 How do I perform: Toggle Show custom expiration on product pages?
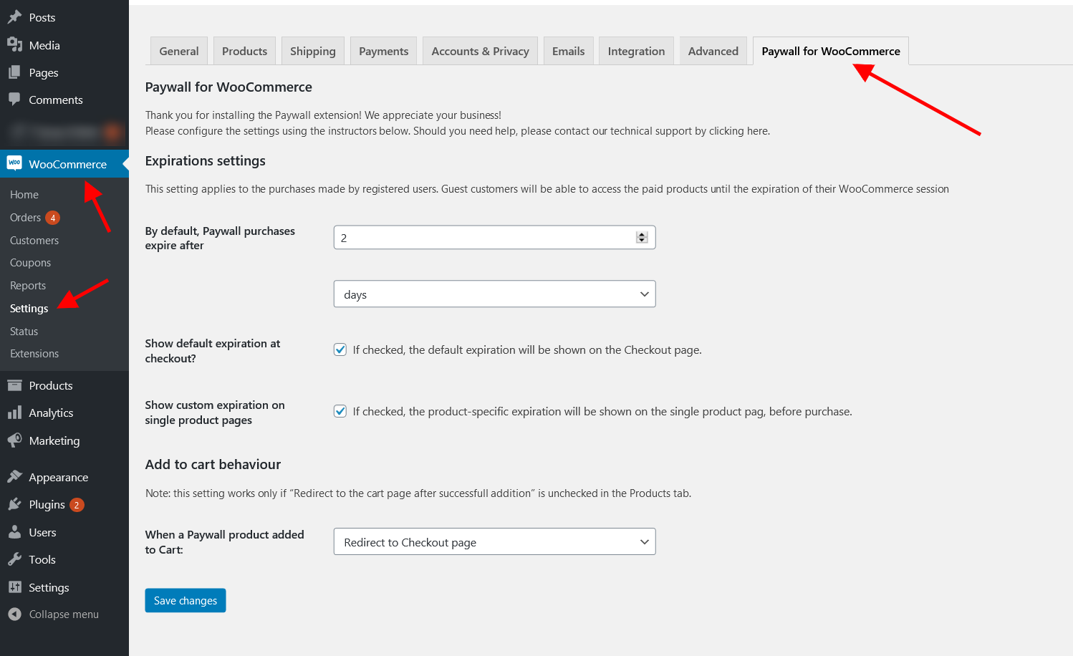pos(340,412)
